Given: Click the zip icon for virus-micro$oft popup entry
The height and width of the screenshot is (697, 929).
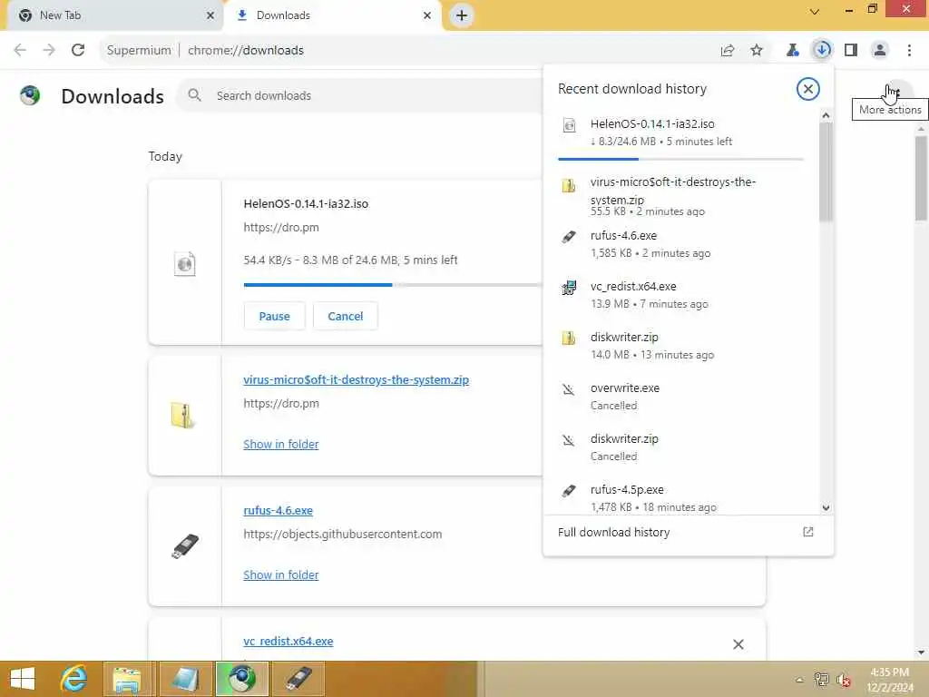Looking at the screenshot, I should (568, 185).
